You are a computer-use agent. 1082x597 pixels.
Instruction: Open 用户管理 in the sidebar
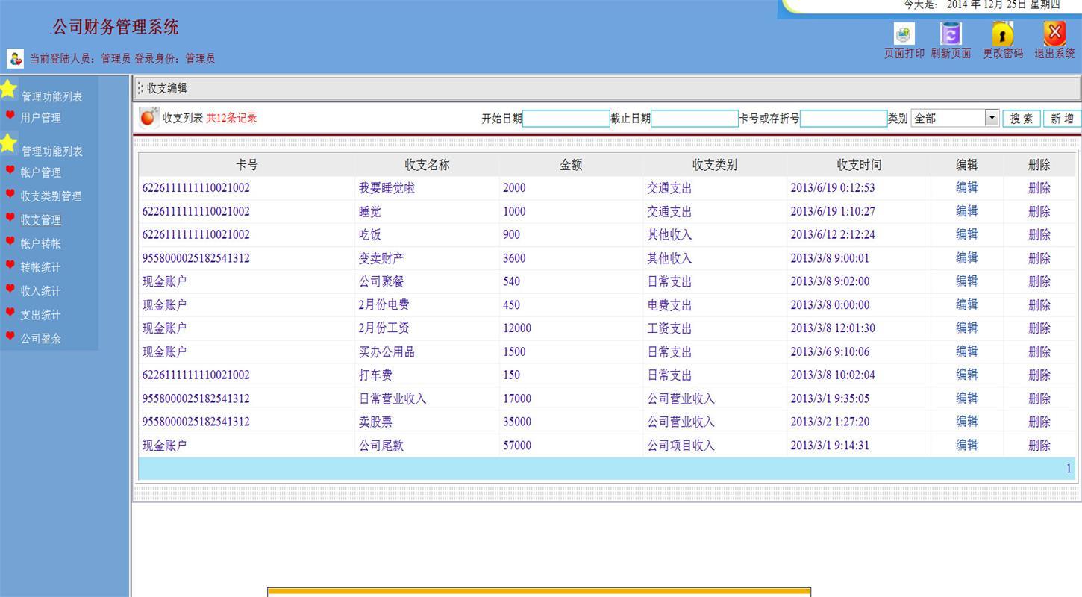tap(41, 118)
